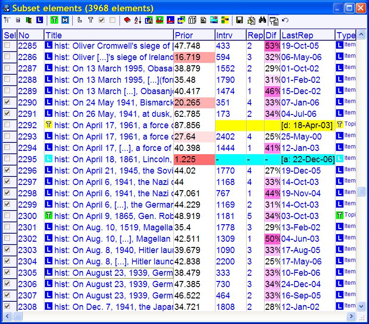Click the plain outlined T toolbar icon
The height and width of the screenshot is (324, 369).
91,20
